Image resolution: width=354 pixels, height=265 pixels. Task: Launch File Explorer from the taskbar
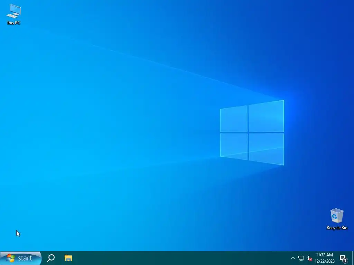(68, 258)
